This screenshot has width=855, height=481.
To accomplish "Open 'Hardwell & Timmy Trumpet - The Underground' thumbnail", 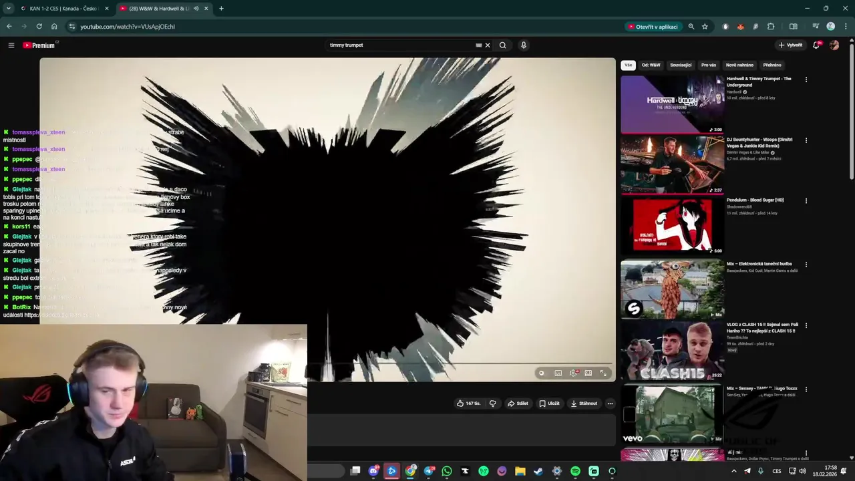I will (672, 104).
